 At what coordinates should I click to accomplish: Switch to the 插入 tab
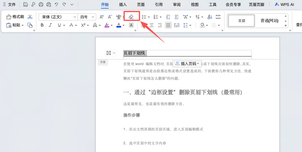coord(123,4)
